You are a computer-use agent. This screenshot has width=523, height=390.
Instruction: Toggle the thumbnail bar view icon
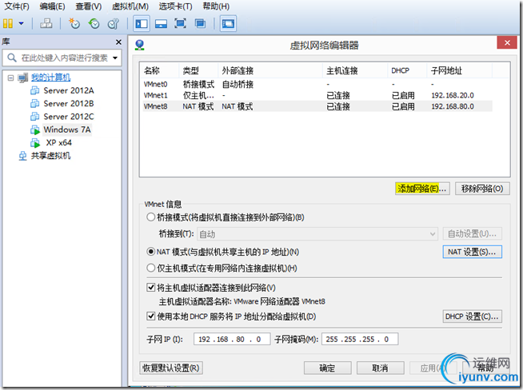pos(161,23)
